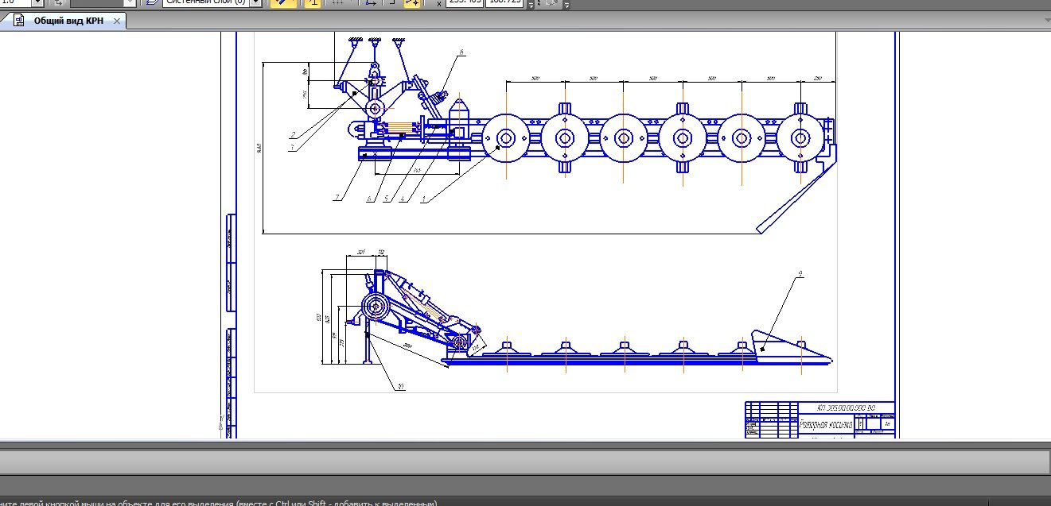Click the document icon on the drawing tab
Image resolution: width=1051 pixels, height=506 pixels.
[18, 21]
